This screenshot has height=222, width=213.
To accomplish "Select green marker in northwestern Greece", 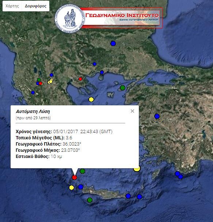I will pyautogui.click(x=39, y=80).
